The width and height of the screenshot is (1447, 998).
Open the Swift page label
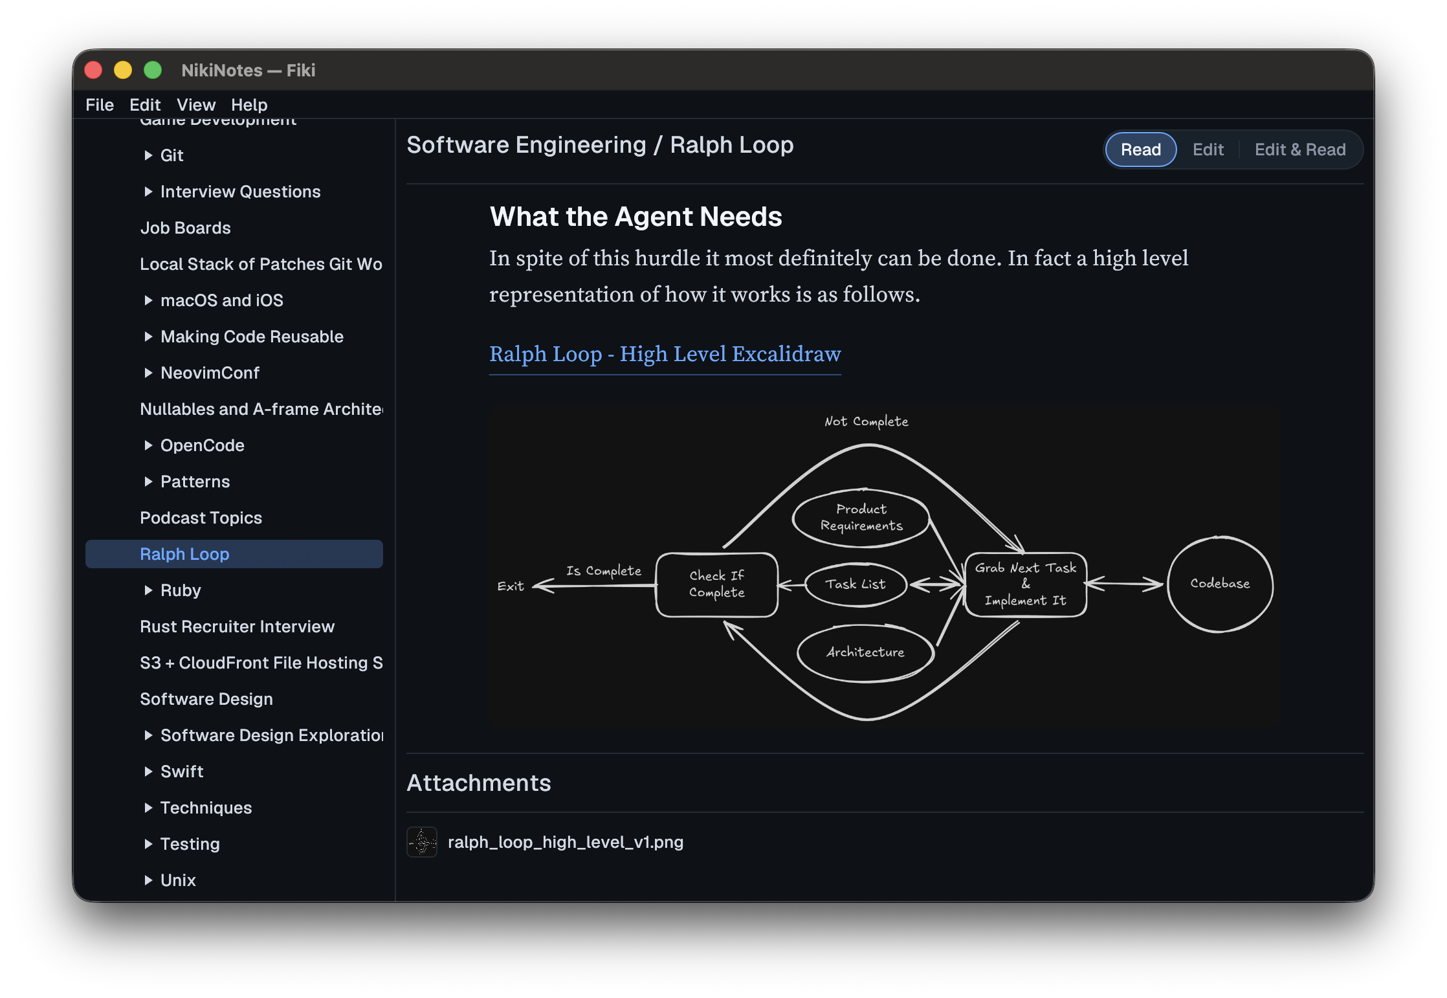[x=182, y=771]
